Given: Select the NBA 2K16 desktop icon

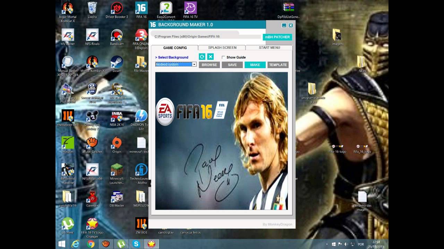Looking at the screenshot, I should (117, 118).
